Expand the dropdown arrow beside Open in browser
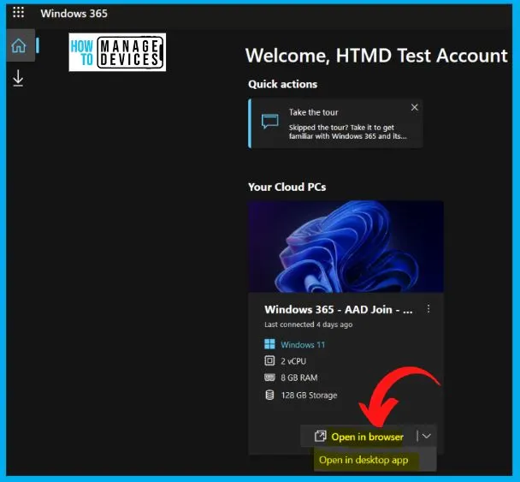 tap(427, 436)
